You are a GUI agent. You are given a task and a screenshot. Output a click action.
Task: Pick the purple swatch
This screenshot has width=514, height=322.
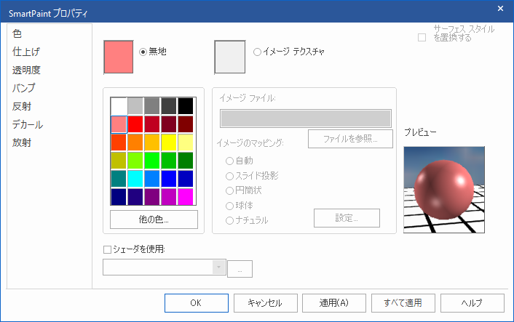[152, 197]
